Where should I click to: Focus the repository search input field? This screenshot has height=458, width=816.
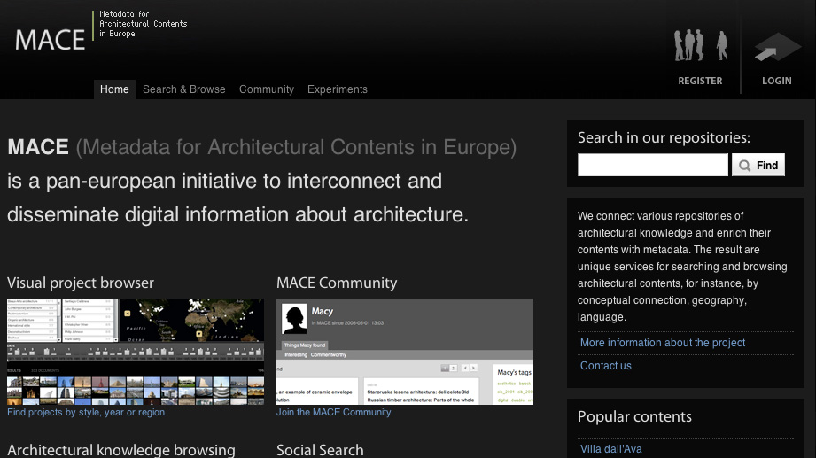point(652,165)
